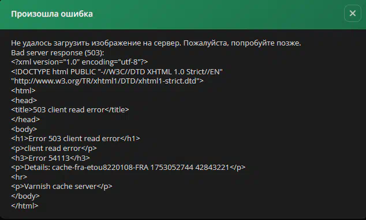Click the "Произошла ошибка" dialog title

point(52,14)
